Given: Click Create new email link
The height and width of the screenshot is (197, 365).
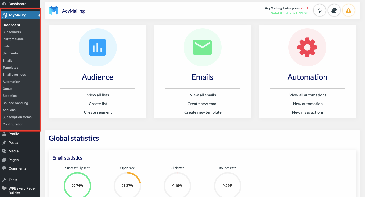Looking at the screenshot, I should (203, 104).
